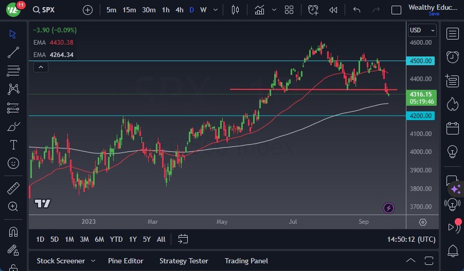Click the zoom in magnifier tool

pos(14,206)
